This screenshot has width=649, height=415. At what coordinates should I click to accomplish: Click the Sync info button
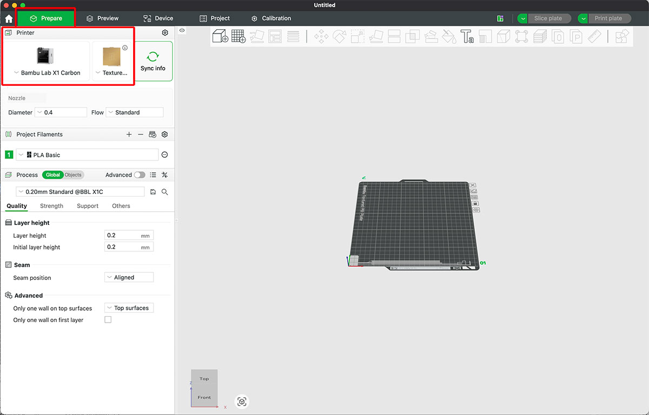153,61
